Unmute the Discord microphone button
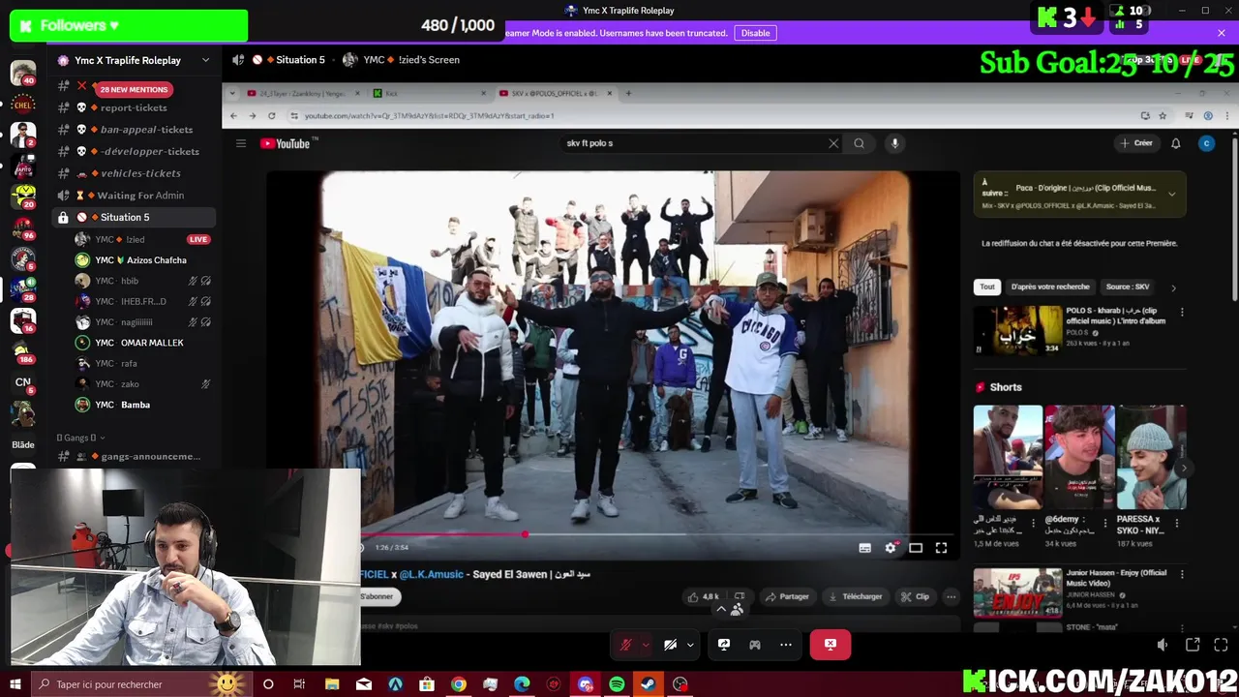 tap(625, 645)
